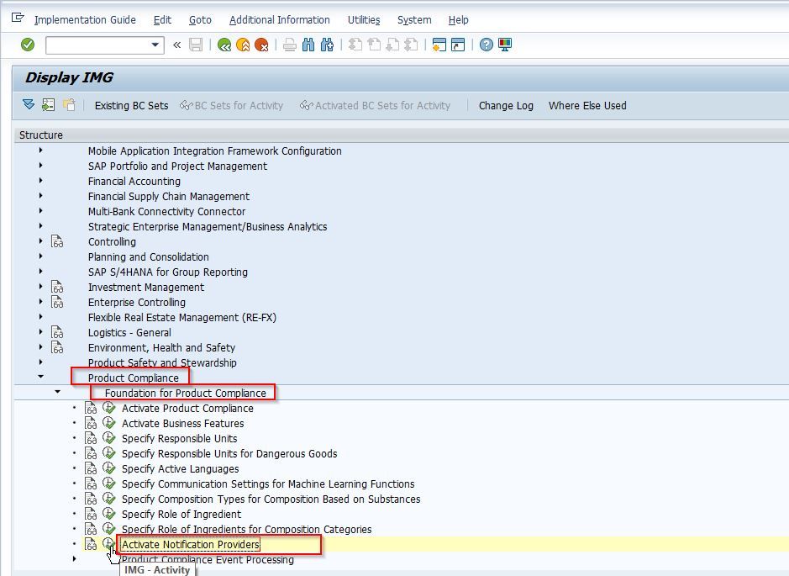The width and height of the screenshot is (789, 576).
Task: Click the Generate Shortcut icon
Action: click(x=458, y=45)
